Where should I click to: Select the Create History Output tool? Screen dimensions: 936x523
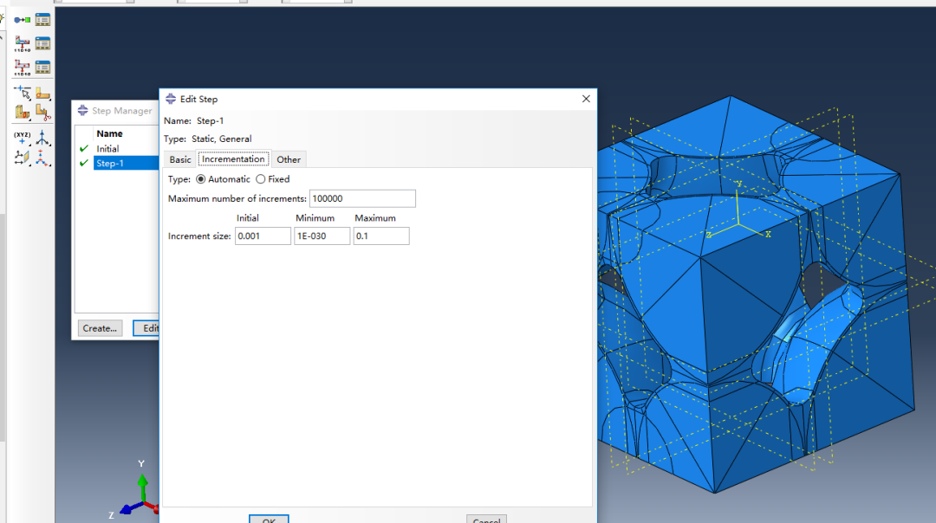pyautogui.click(x=22, y=68)
